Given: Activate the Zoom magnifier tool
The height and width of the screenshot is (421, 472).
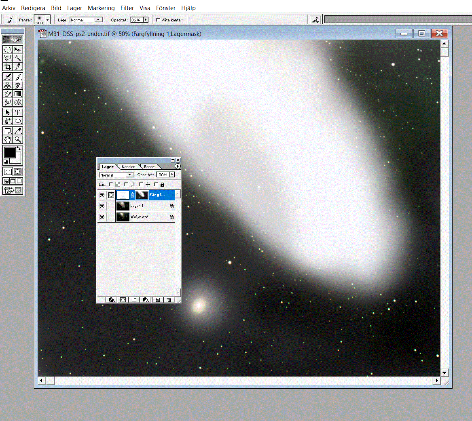Looking at the screenshot, I should (18, 139).
